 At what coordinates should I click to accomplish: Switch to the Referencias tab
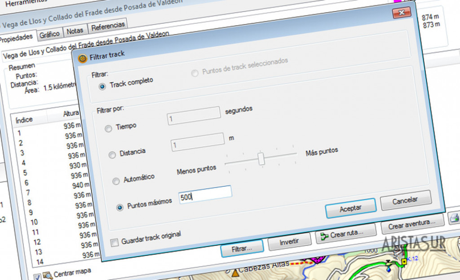tap(108, 26)
